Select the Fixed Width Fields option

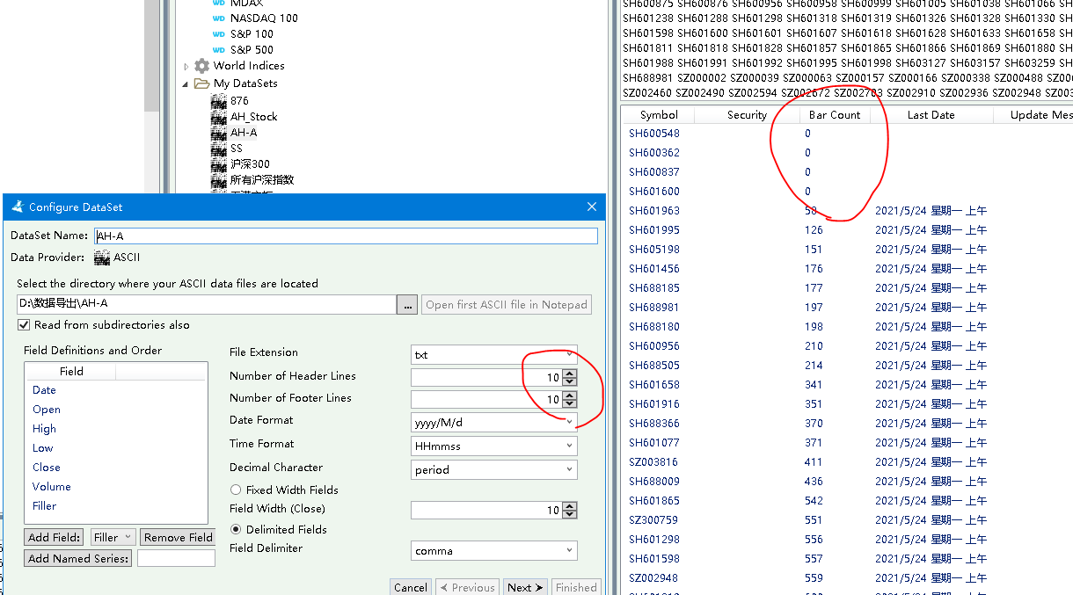236,490
